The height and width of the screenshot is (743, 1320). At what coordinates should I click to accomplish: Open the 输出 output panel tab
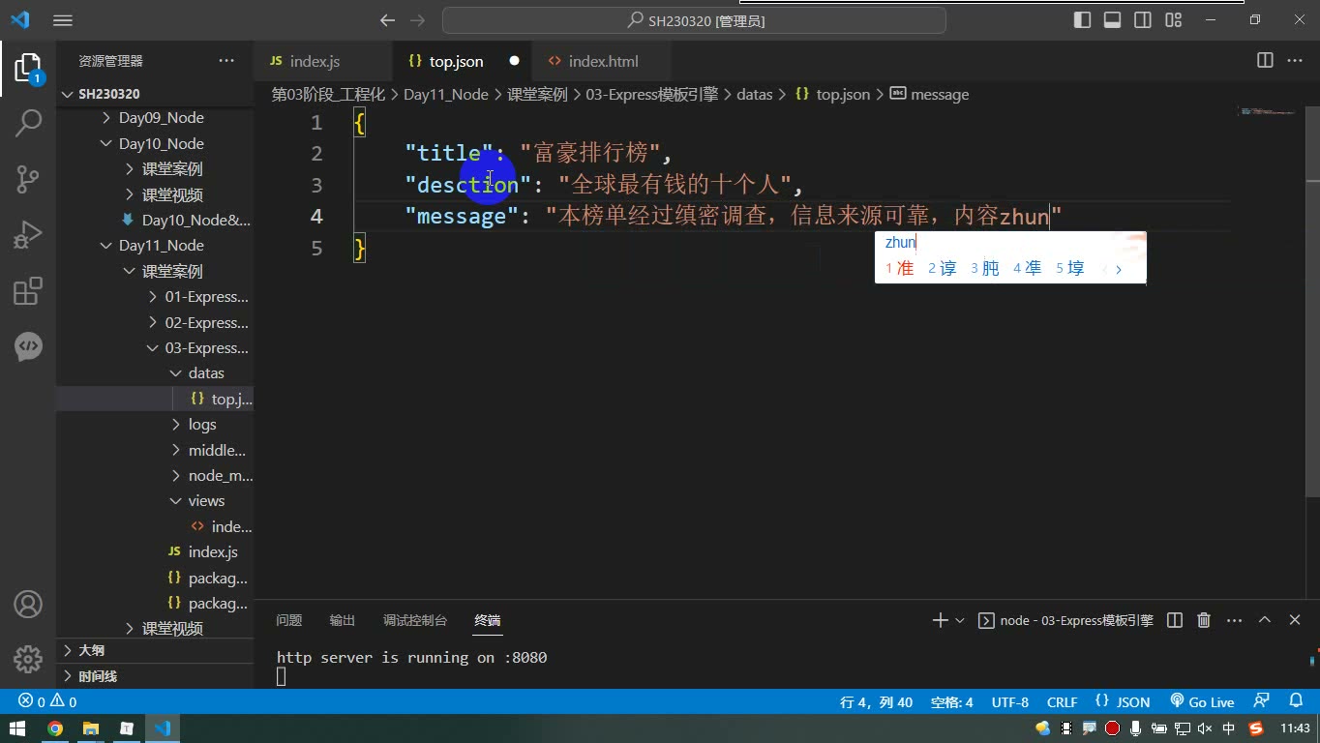(x=343, y=620)
